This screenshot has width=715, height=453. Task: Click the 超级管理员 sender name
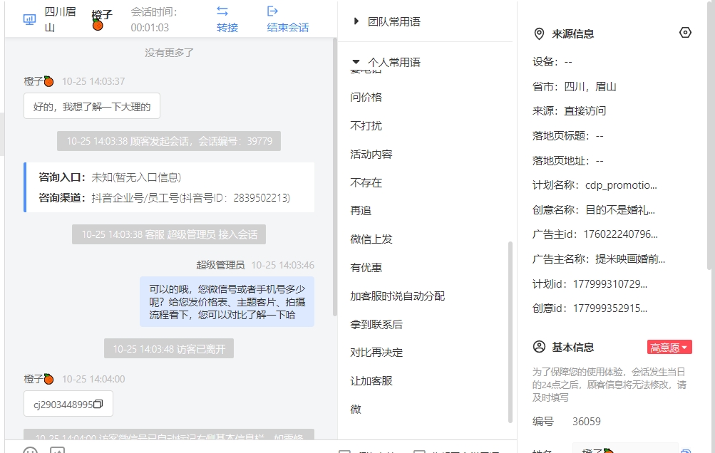tap(221, 265)
